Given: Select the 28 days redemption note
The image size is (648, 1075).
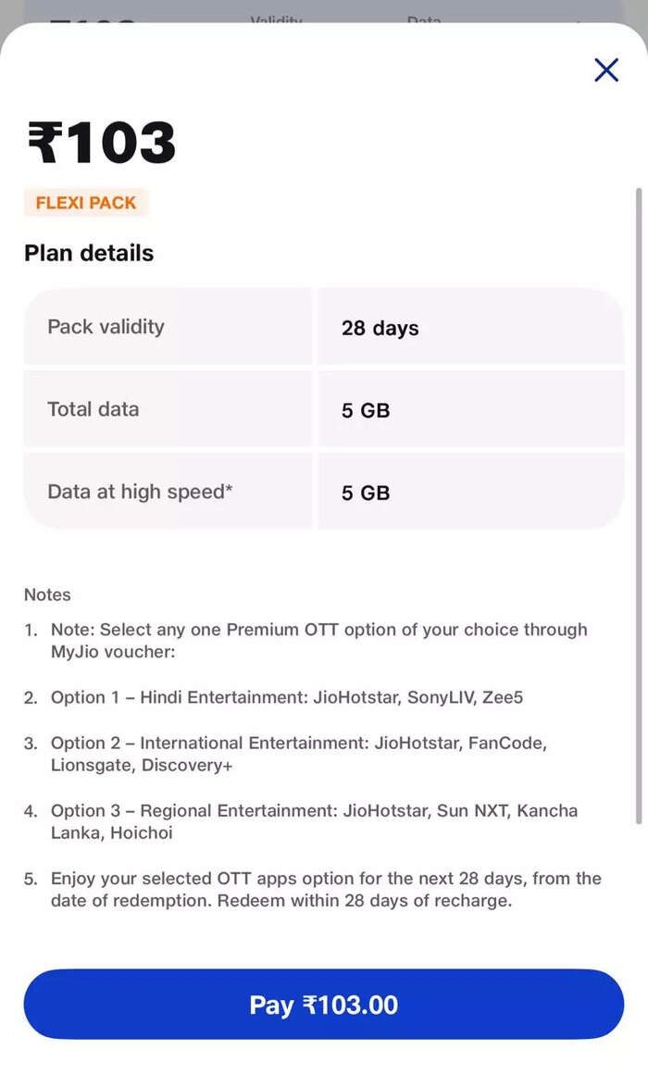Looking at the screenshot, I should coord(326,889).
